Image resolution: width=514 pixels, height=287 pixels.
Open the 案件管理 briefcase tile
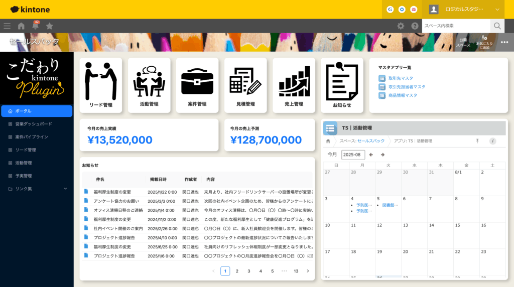click(x=197, y=85)
